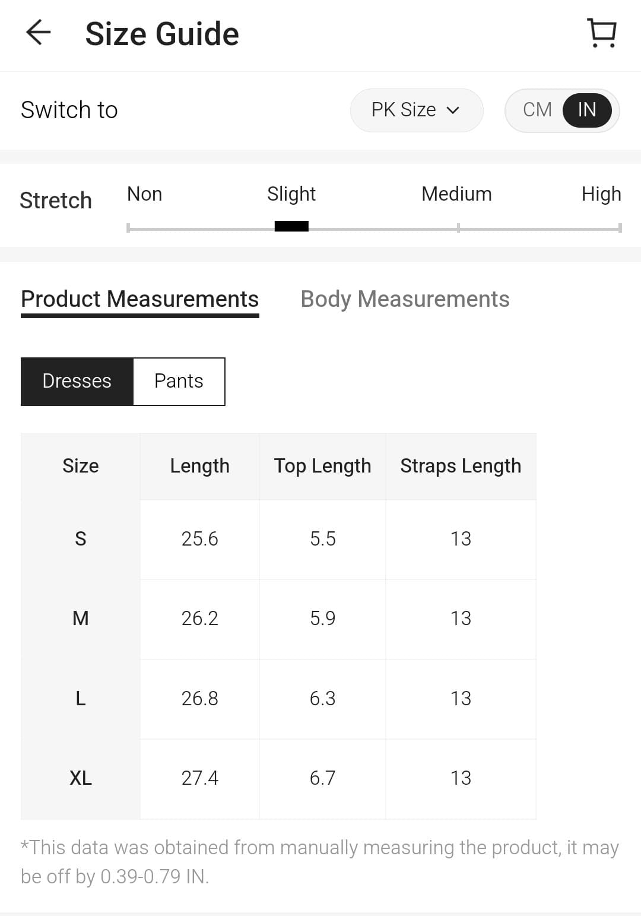Screen dimensions: 641x916
Task: Show the Dresses size table
Action: (x=77, y=381)
